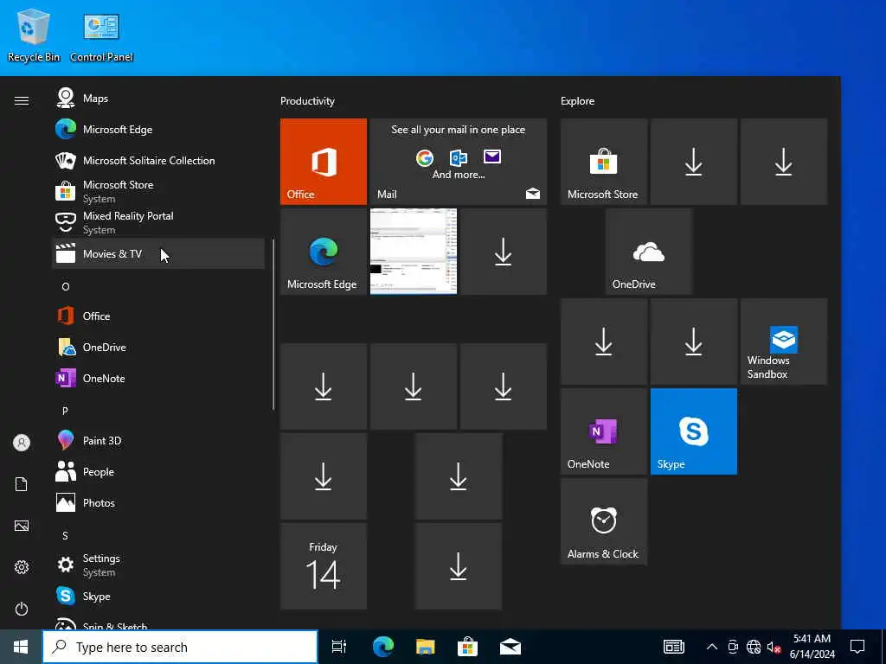Viewport: 886px width, 664px height.
Task: Open the blue Skype tile
Action: tap(693, 431)
